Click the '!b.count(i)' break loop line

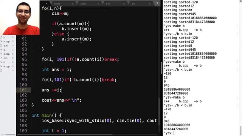pos(79,80)
